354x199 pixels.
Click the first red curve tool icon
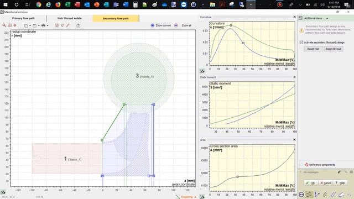click(57, 25)
